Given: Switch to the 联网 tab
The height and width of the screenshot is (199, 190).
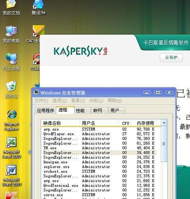Looking at the screenshot, I should [x=100, y=111].
